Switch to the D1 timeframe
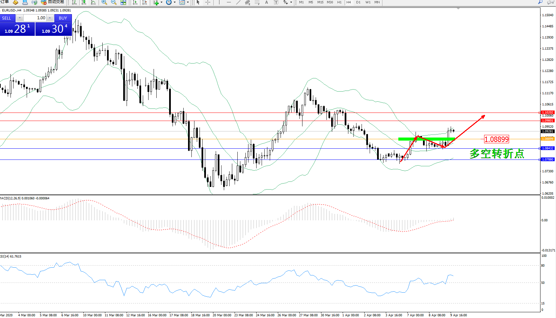556x318 pixels. pyautogui.click(x=358, y=2)
